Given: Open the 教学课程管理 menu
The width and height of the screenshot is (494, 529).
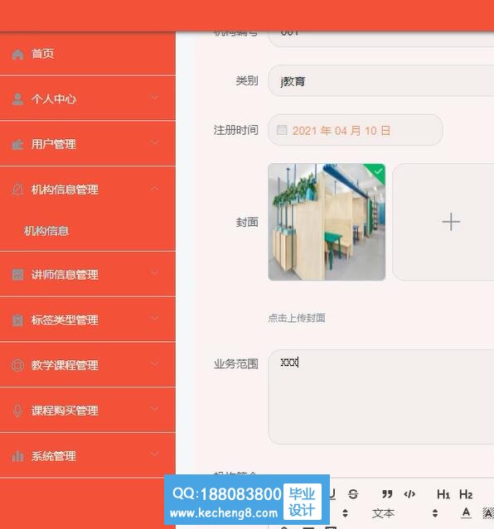Looking at the screenshot, I should tap(88, 365).
